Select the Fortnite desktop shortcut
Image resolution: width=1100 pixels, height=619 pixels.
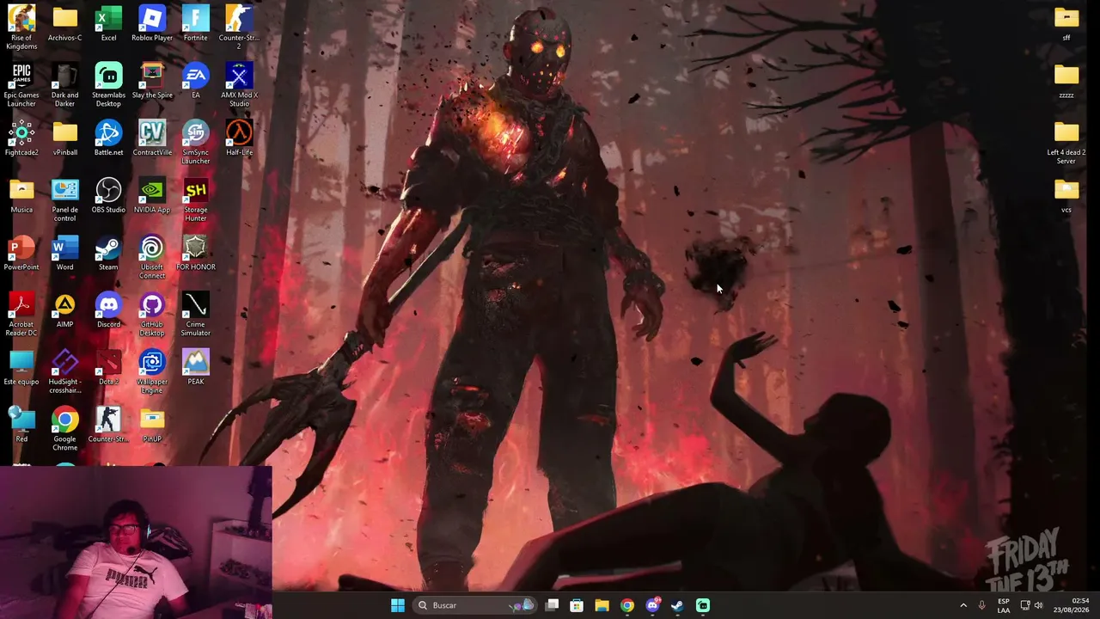(x=195, y=23)
